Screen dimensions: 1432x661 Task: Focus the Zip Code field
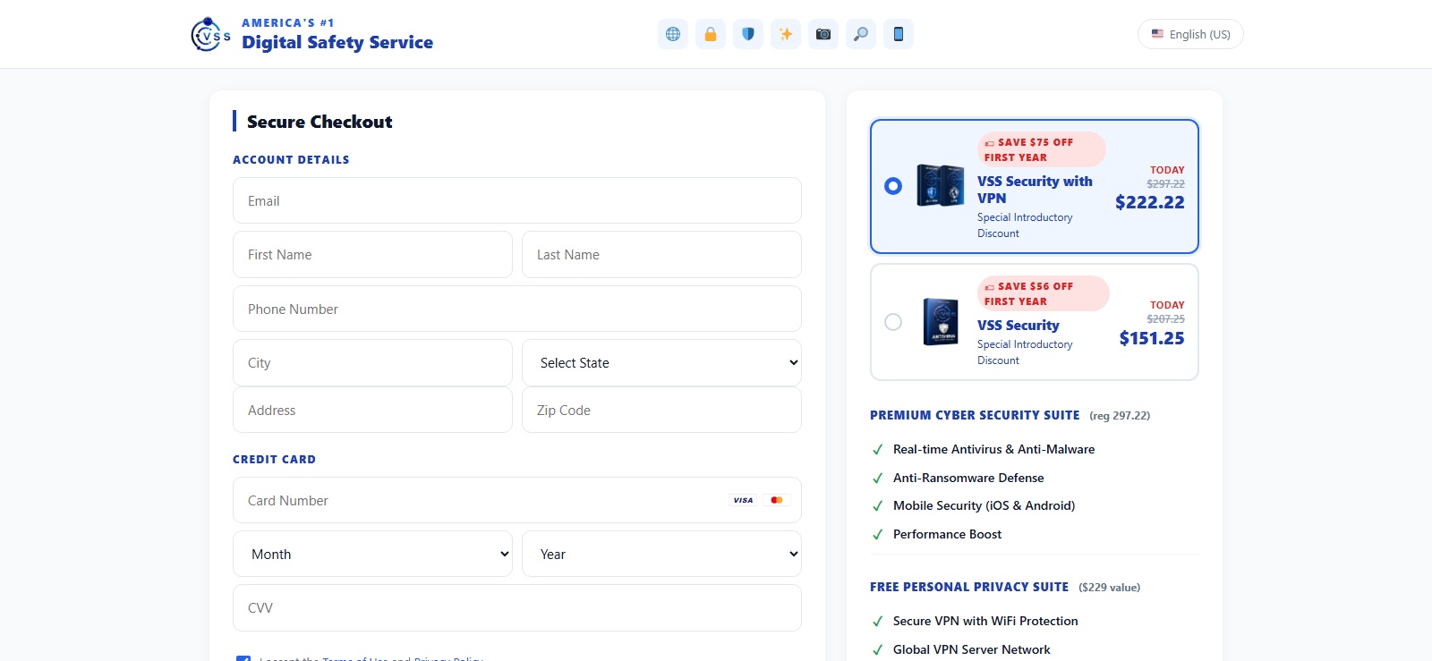pyautogui.click(x=661, y=411)
